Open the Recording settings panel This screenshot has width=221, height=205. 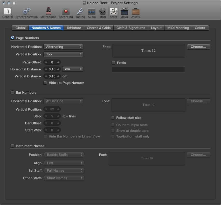(66, 11)
